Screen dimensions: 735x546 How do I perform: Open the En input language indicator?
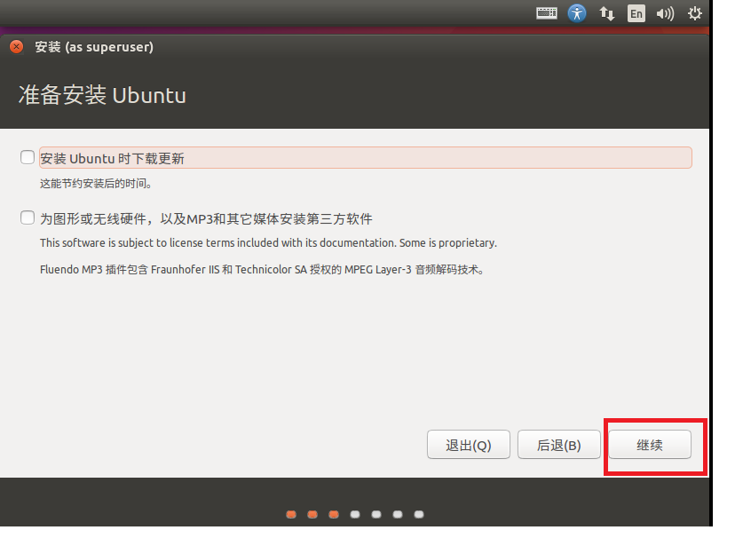point(636,13)
